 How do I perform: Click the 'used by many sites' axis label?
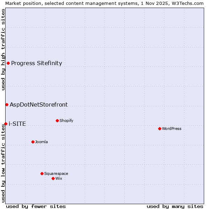[x=175, y=206]
